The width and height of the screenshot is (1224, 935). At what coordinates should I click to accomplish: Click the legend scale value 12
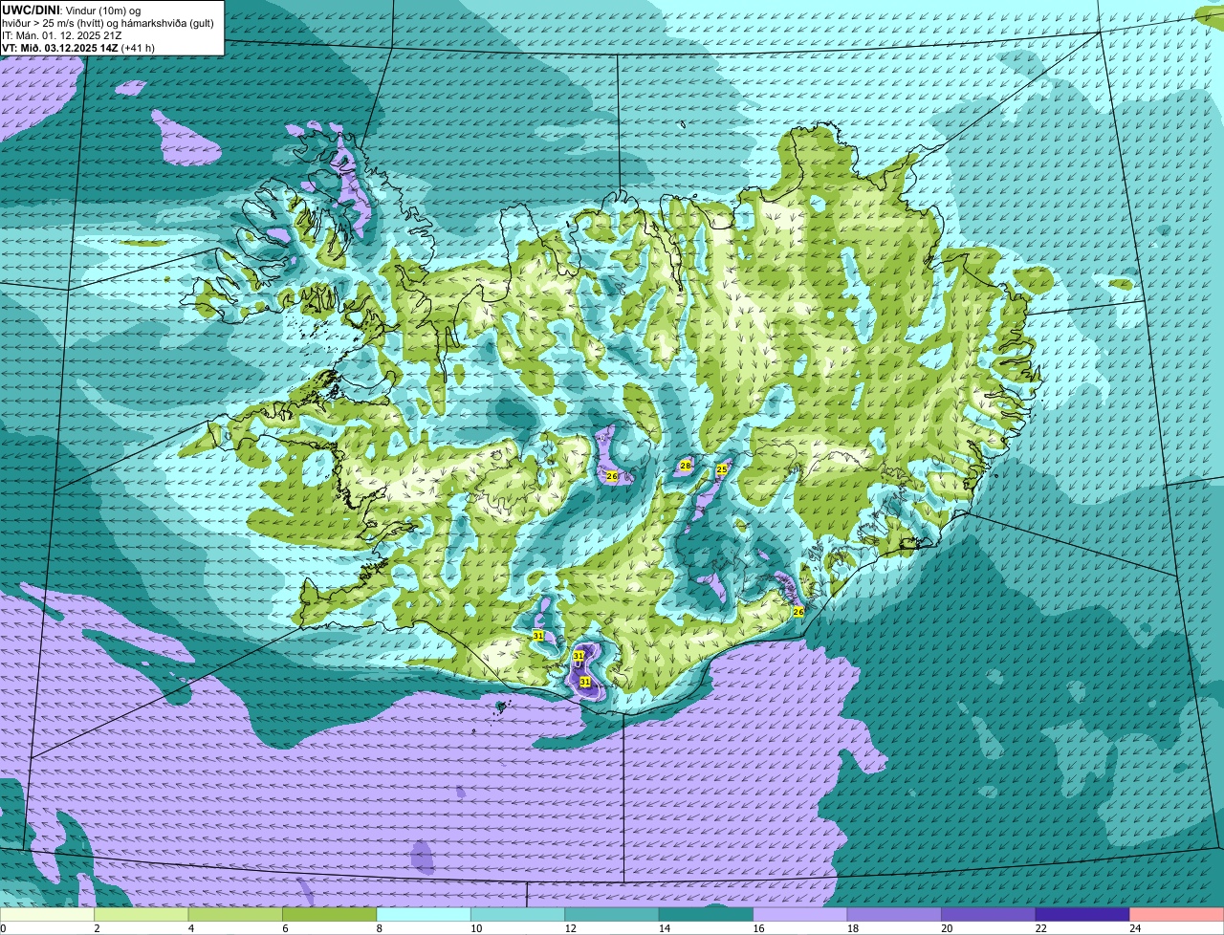570,928
